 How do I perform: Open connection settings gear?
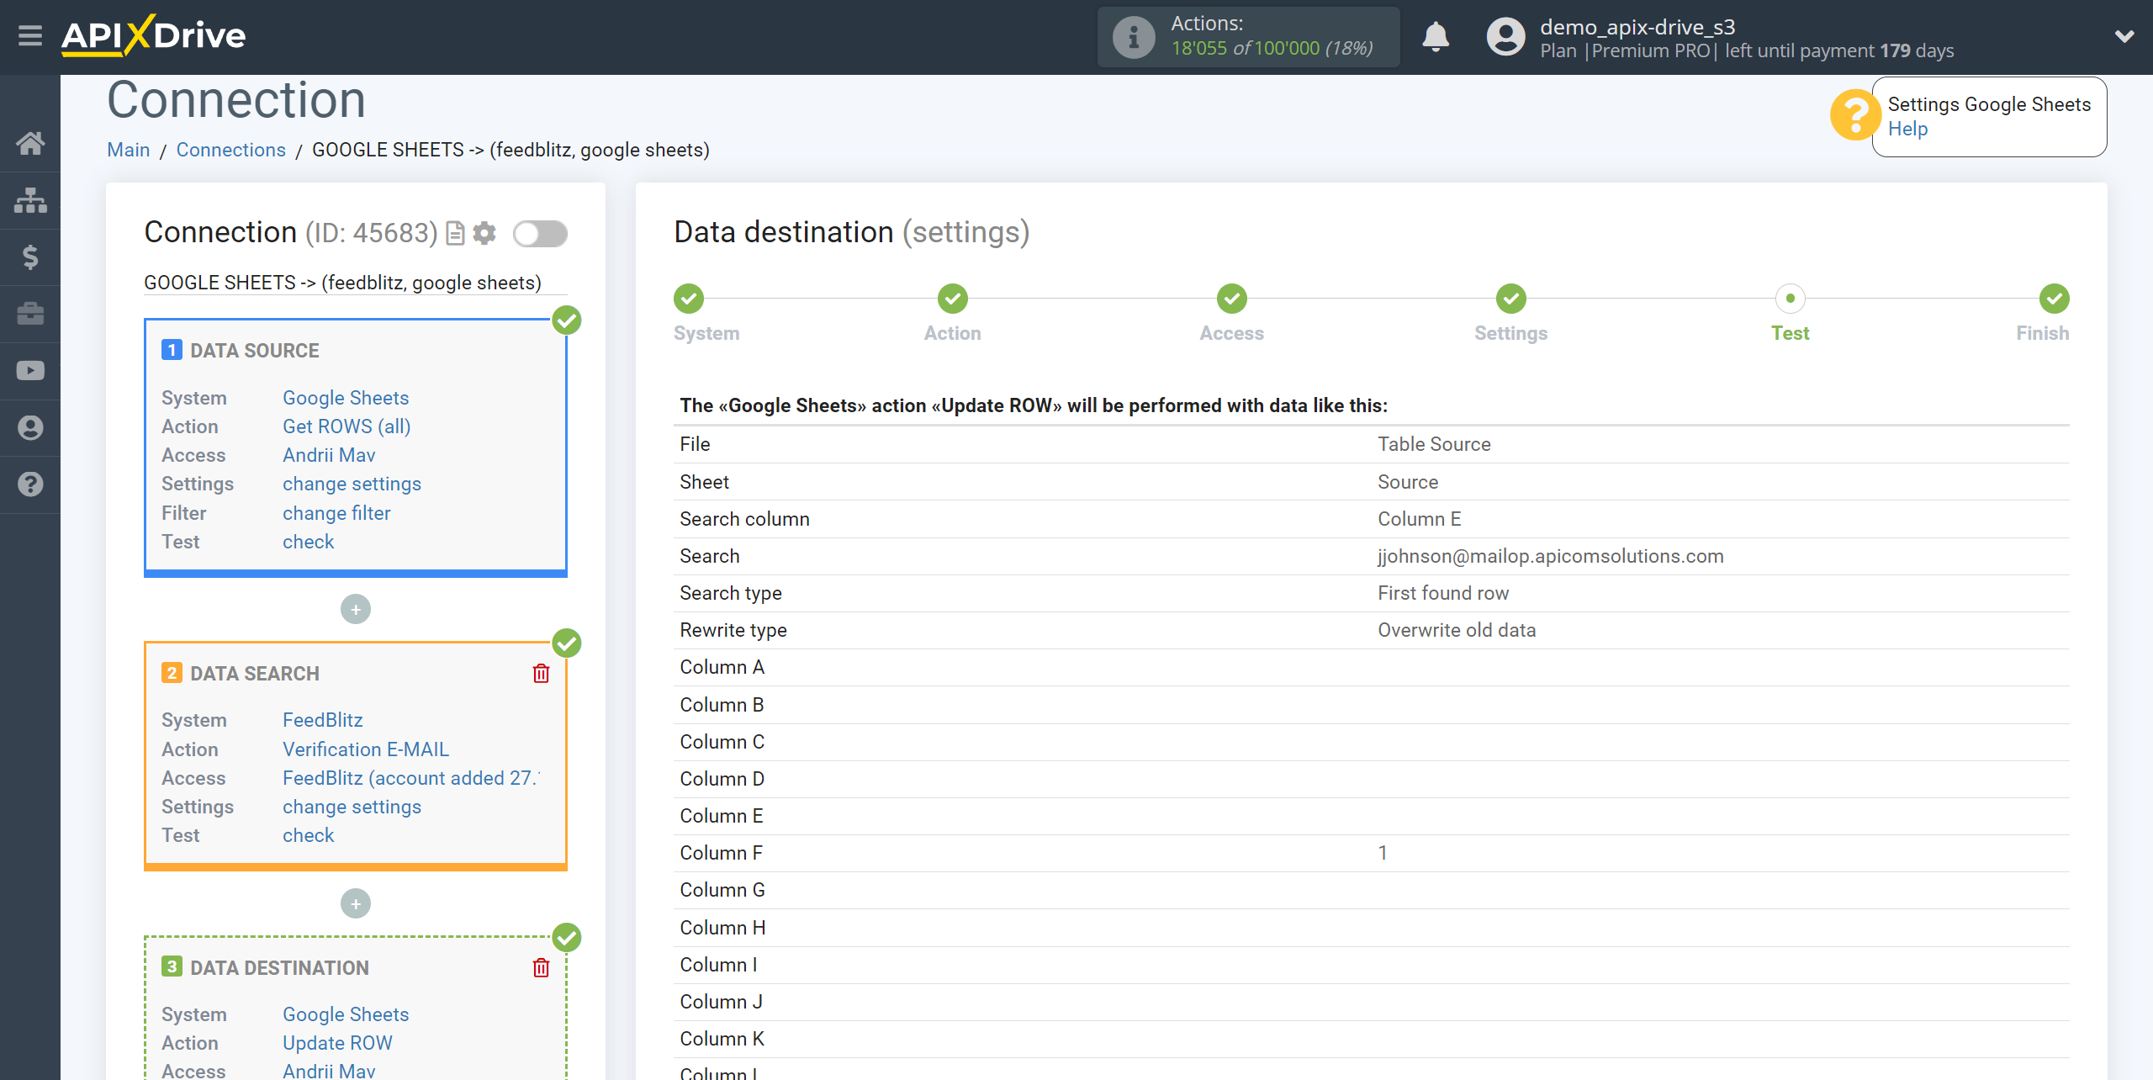(484, 233)
